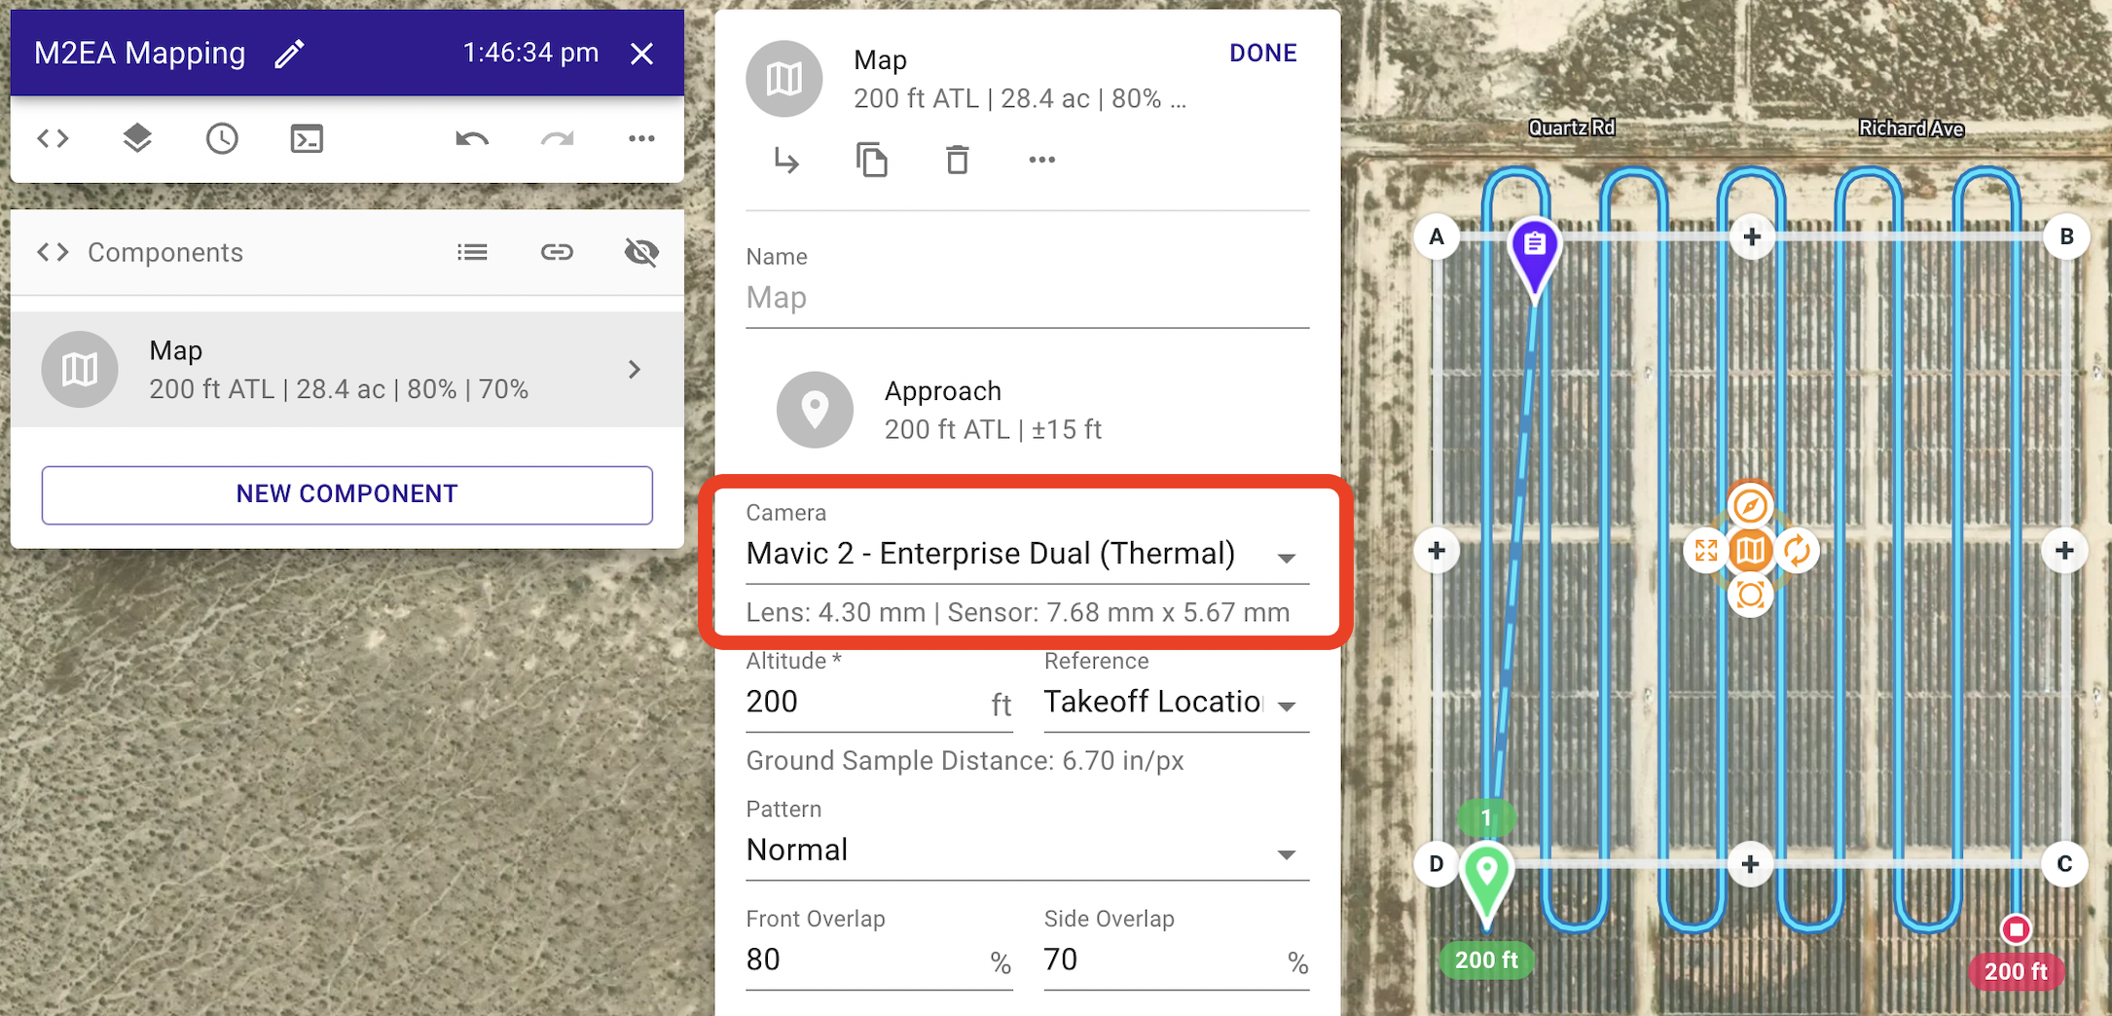Image resolution: width=2112 pixels, height=1016 pixels.
Task: Click the Approach location pin icon
Action: pyautogui.click(x=816, y=410)
